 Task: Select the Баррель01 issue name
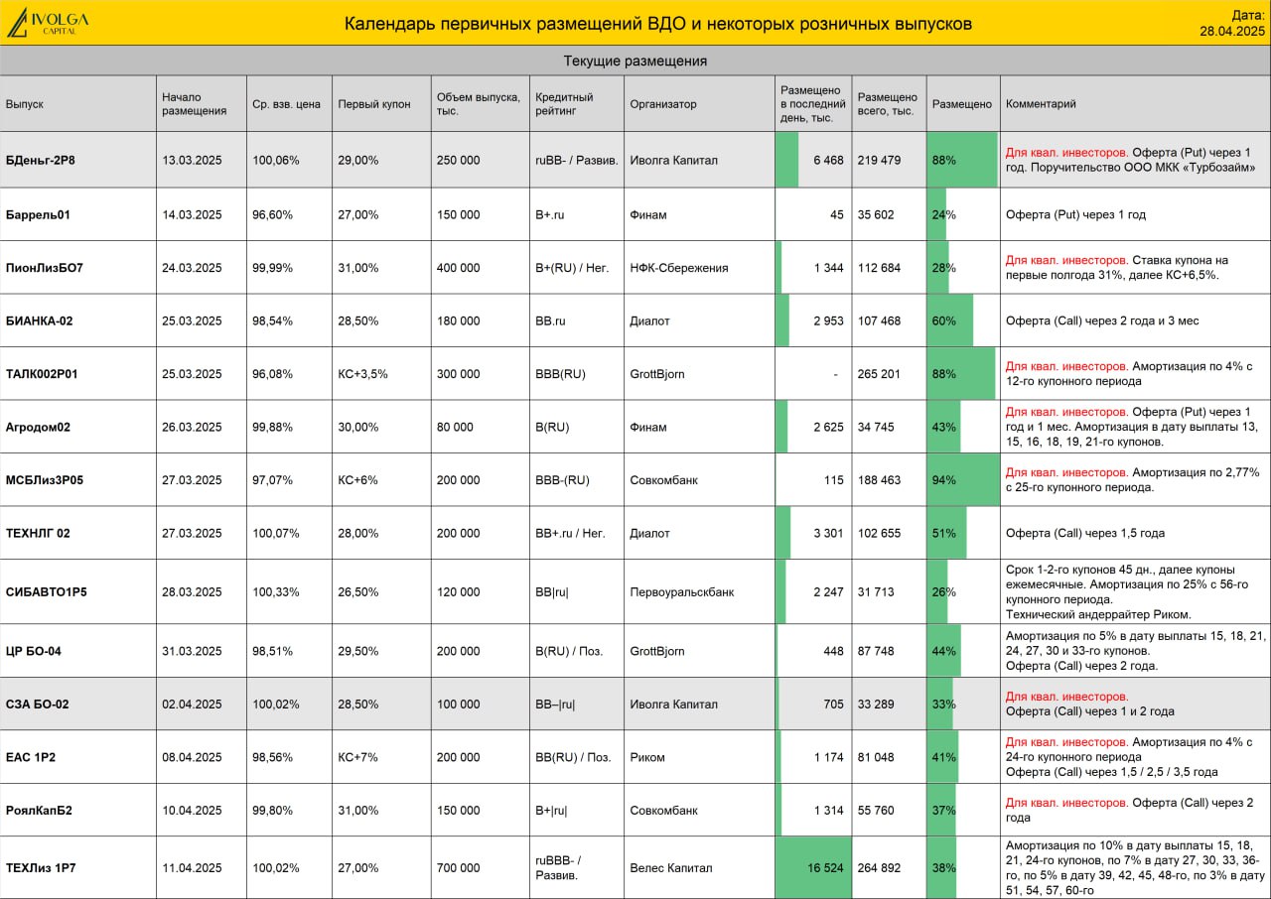pyautogui.click(x=38, y=214)
